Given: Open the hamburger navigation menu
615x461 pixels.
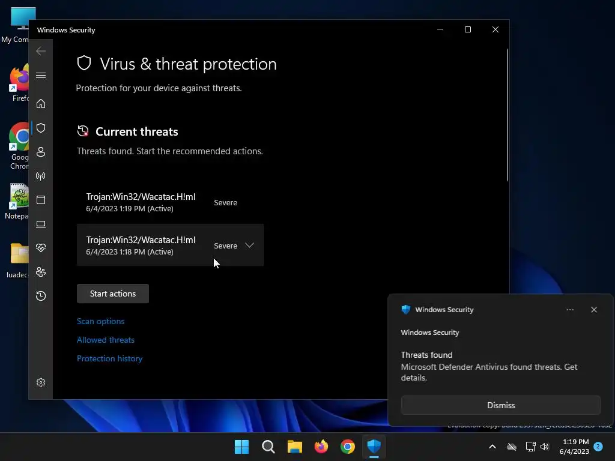Looking at the screenshot, I should [41, 75].
